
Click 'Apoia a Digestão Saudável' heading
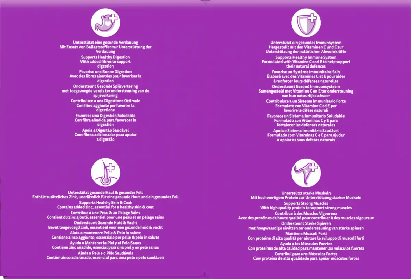(x=105, y=130)
